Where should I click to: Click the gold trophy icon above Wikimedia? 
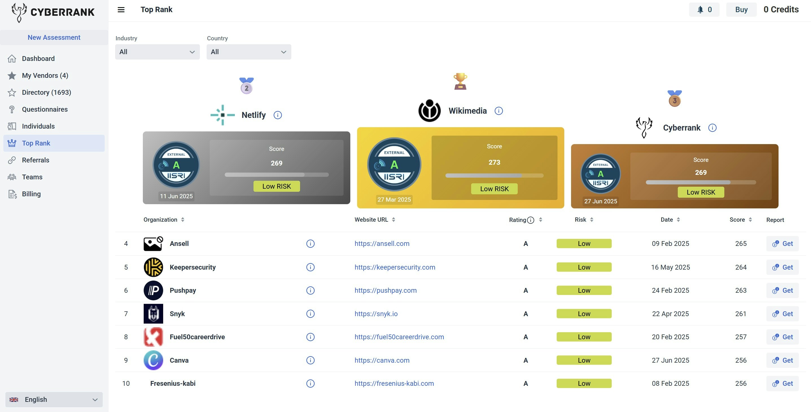[x=460, y=81]
